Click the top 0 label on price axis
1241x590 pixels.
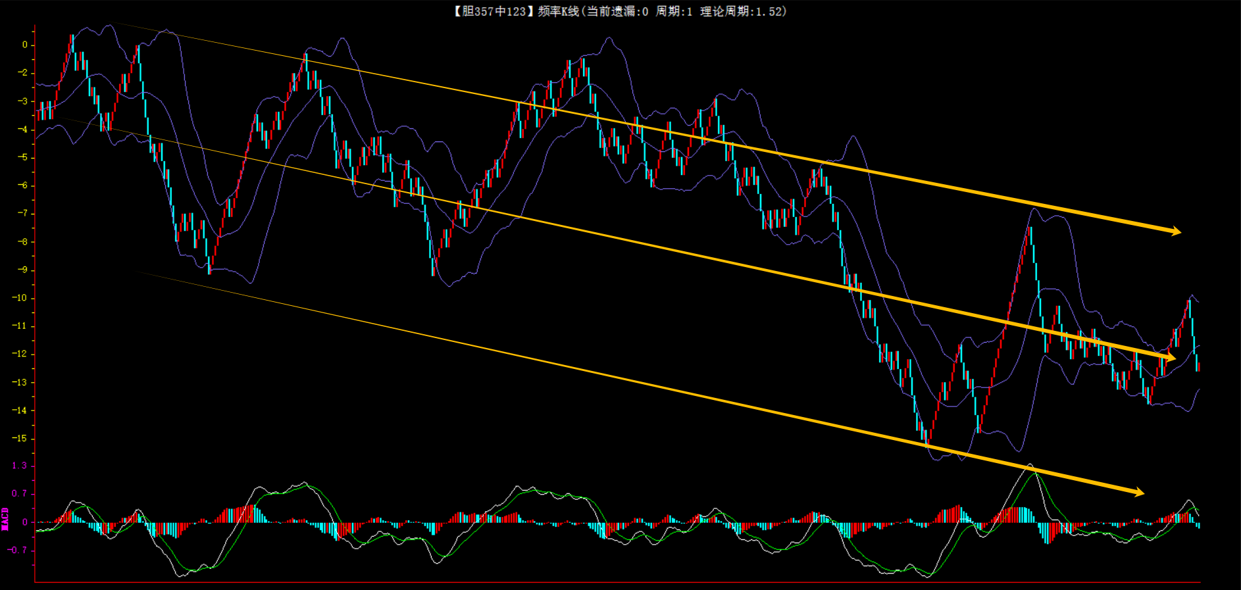point(25,45)
